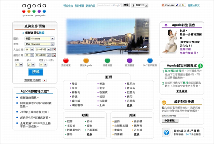The image size is (214, 144).
Task: Open the check-out month 2010年2月 dropdown
Action: pos(43,55)
